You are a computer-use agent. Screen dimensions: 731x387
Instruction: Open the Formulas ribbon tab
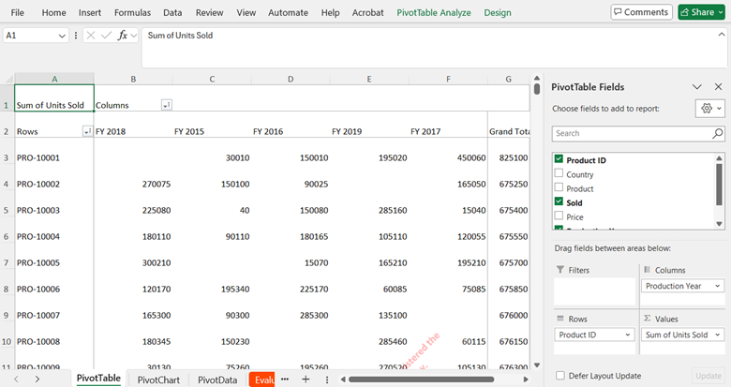pyautogui.click(x=132, y=12)
